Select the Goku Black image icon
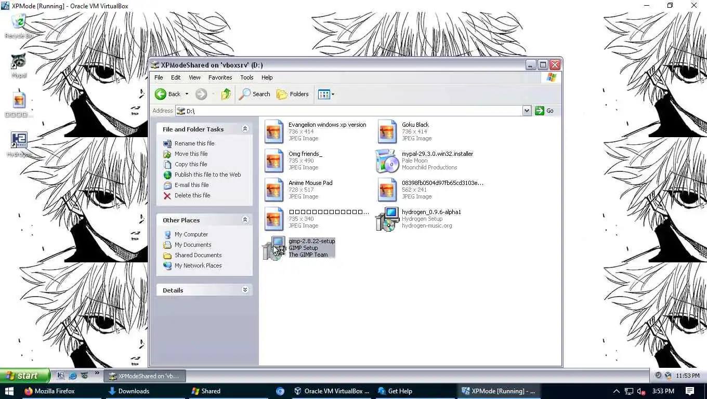Viewport: 707px width, 399px height. [387, 131]
